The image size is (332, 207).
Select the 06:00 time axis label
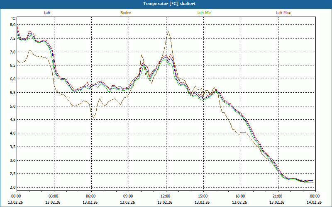(90, 196)
